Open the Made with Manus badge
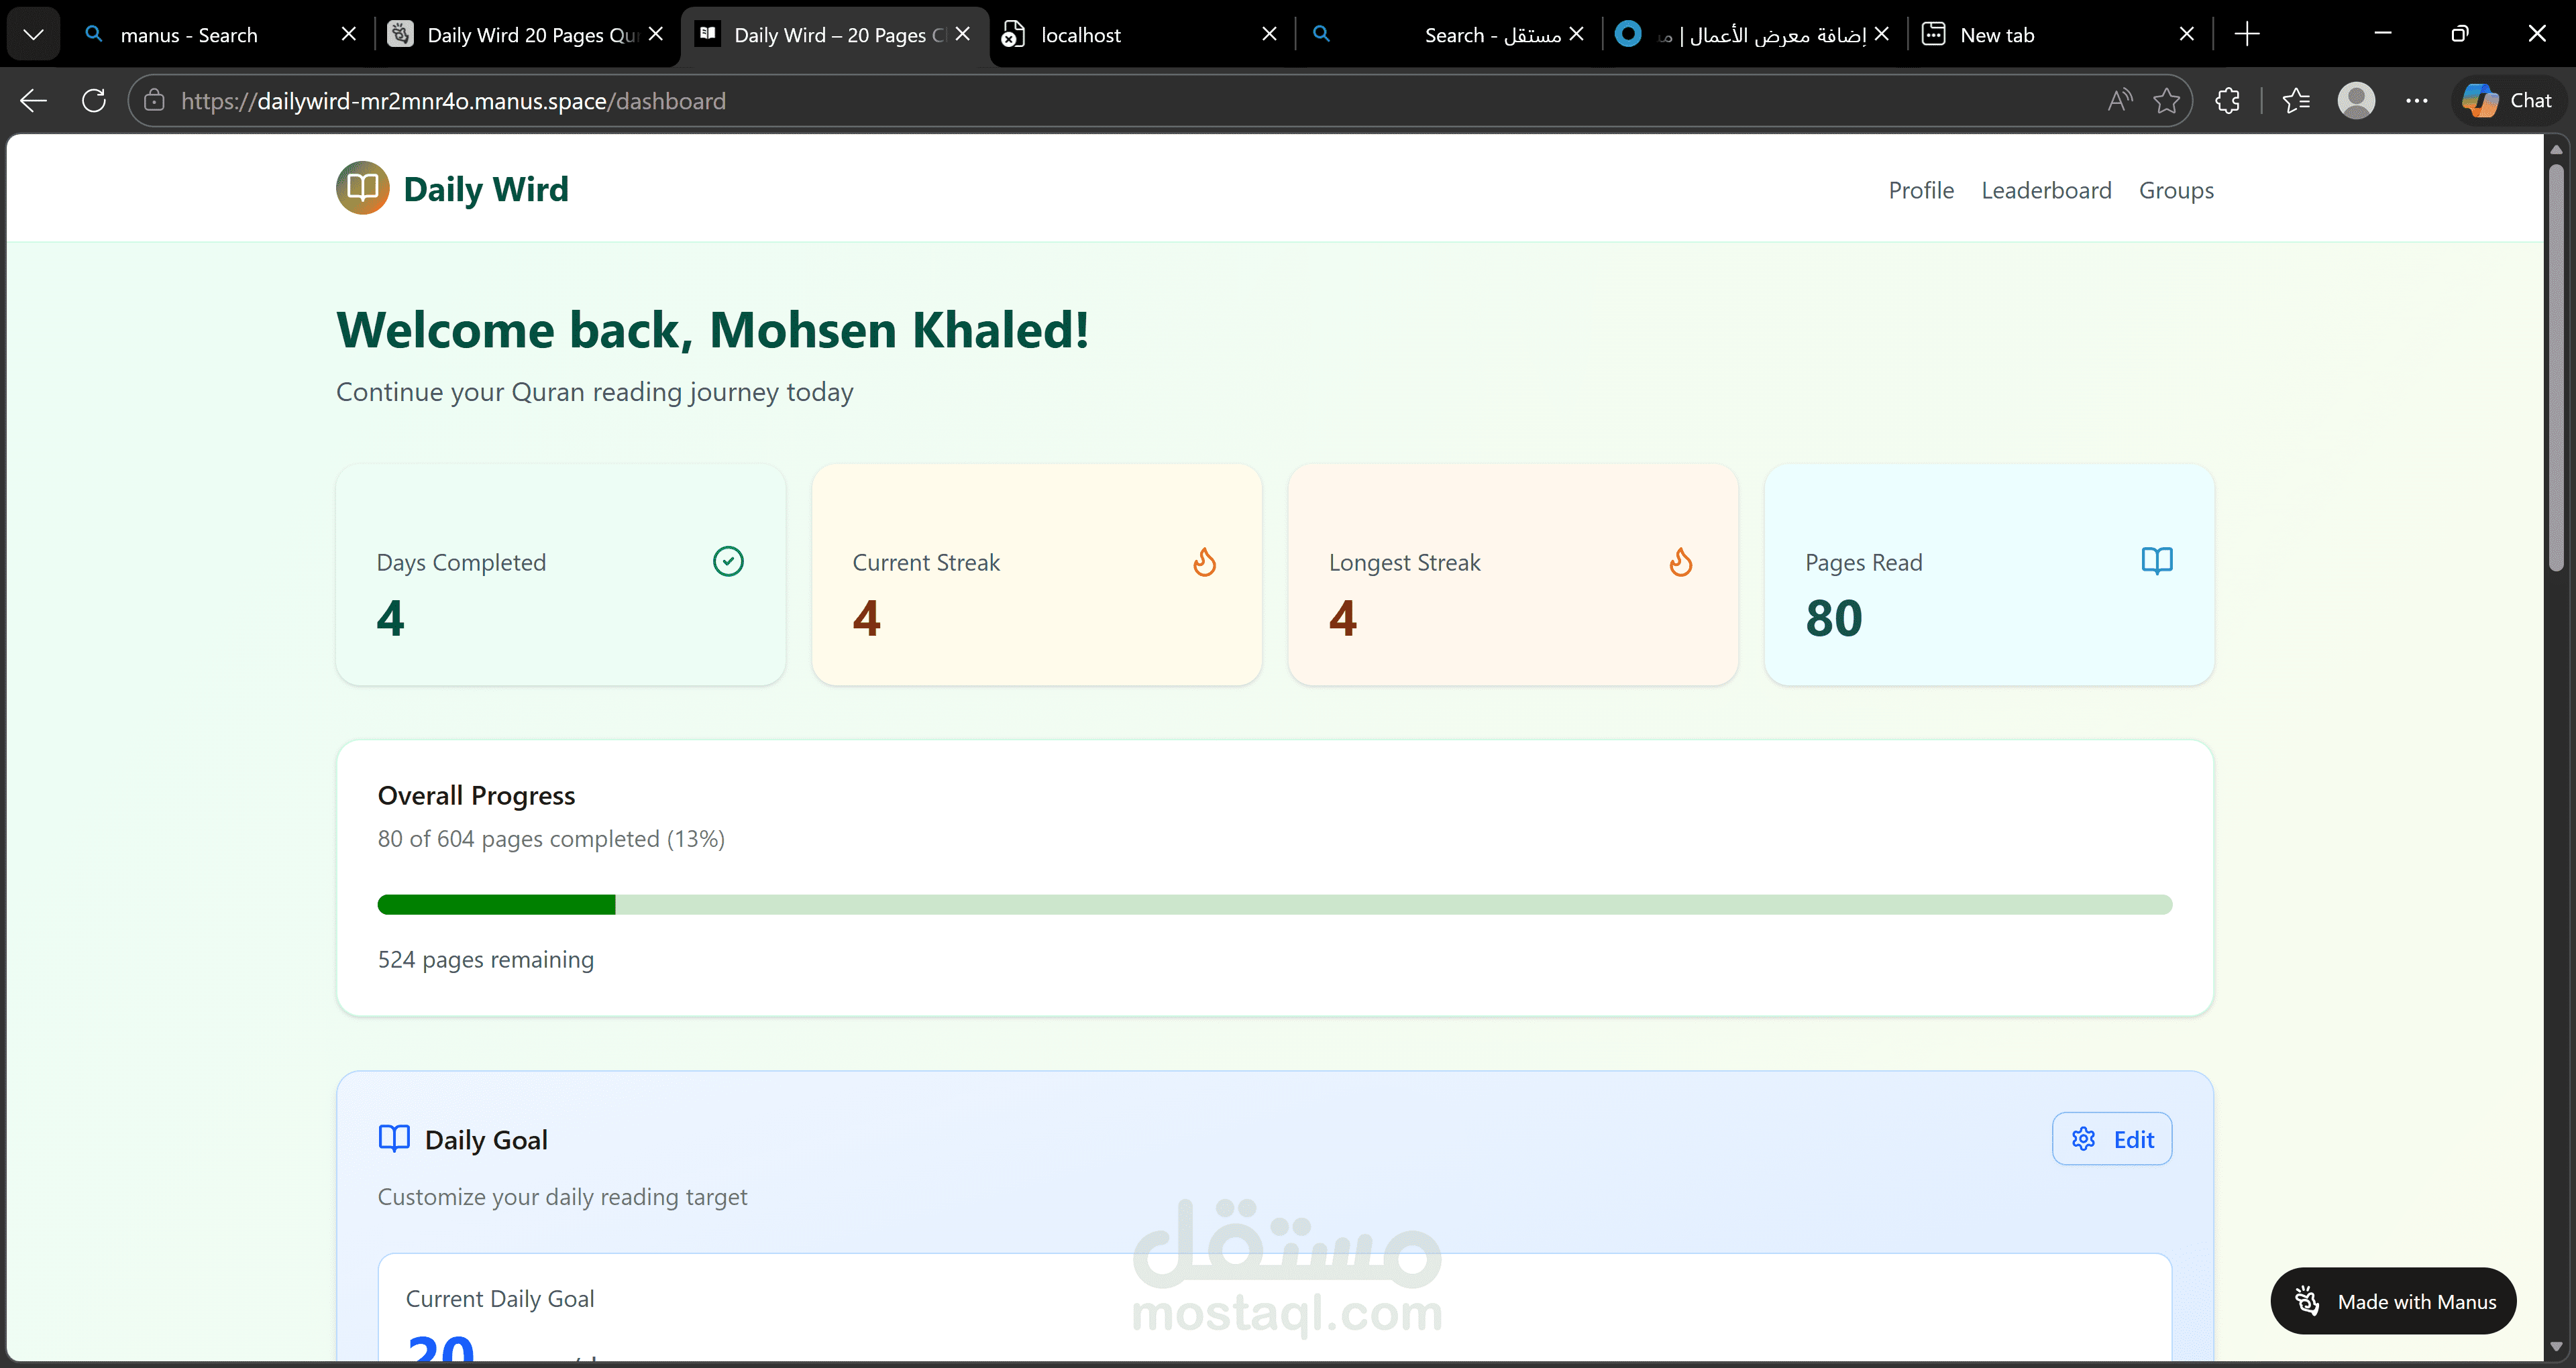Screen dimensions: 2576x1368 (x=2393, y=1301)
